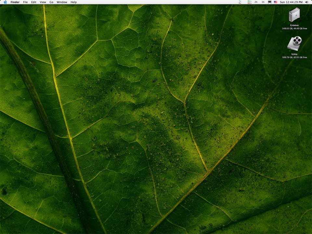Select the Groove hard drive icon
This screenshot has width=312, height=234.
pos(294,15)
